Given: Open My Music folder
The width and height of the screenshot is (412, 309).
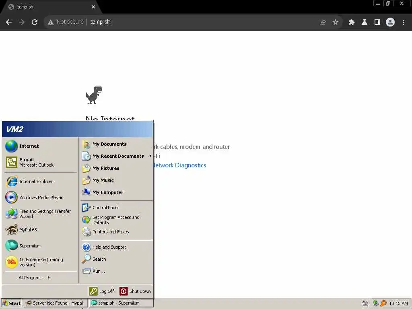Looking at the screenshot, I should [117, 180].
